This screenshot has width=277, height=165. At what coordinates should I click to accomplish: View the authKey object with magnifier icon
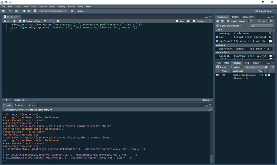pos(270,34)
